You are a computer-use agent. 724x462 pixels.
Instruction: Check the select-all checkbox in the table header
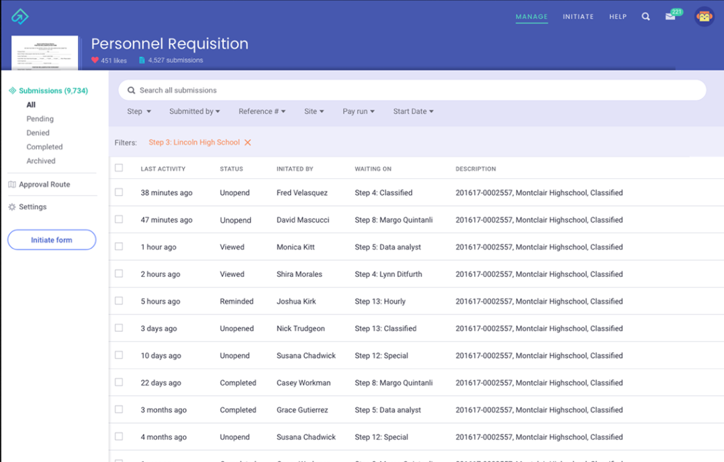119,168
